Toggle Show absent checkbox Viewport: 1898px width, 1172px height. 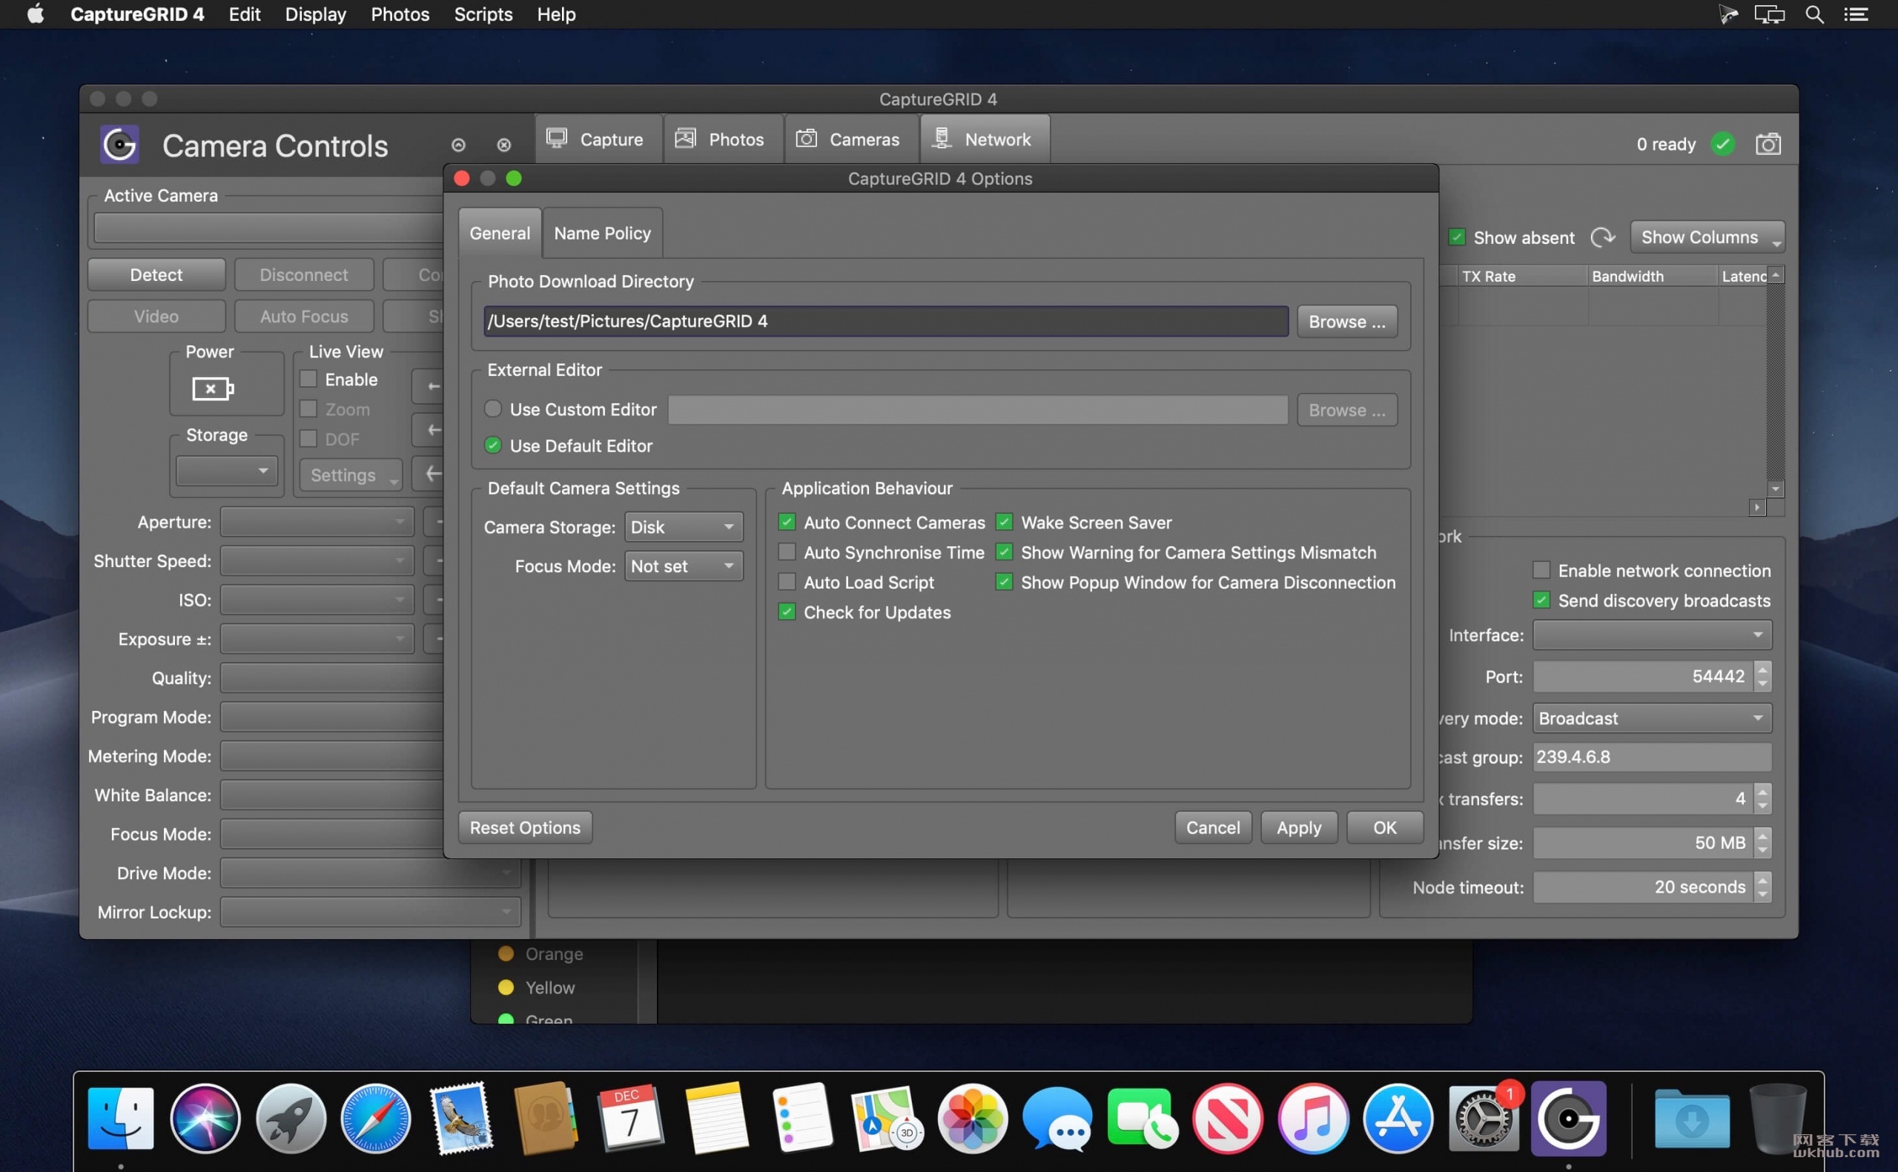coord(1456,237)
